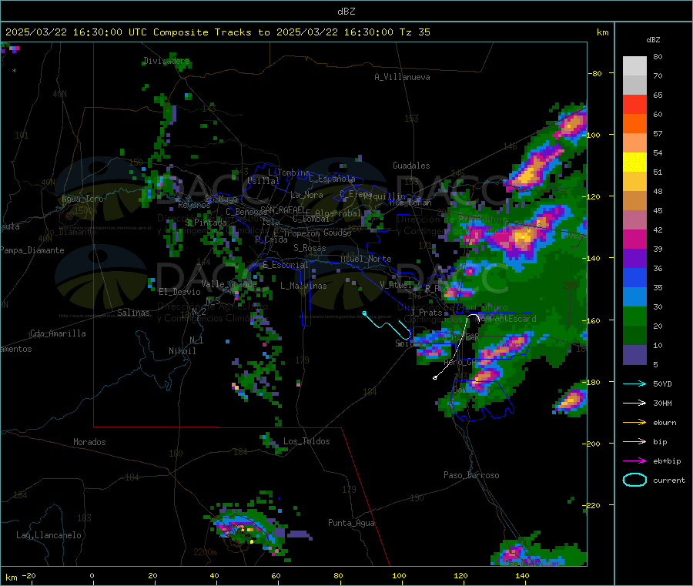
Task: Select the purple 36-39 dBZ swatch
Action: pyautogui.click(x=634, y=259)
